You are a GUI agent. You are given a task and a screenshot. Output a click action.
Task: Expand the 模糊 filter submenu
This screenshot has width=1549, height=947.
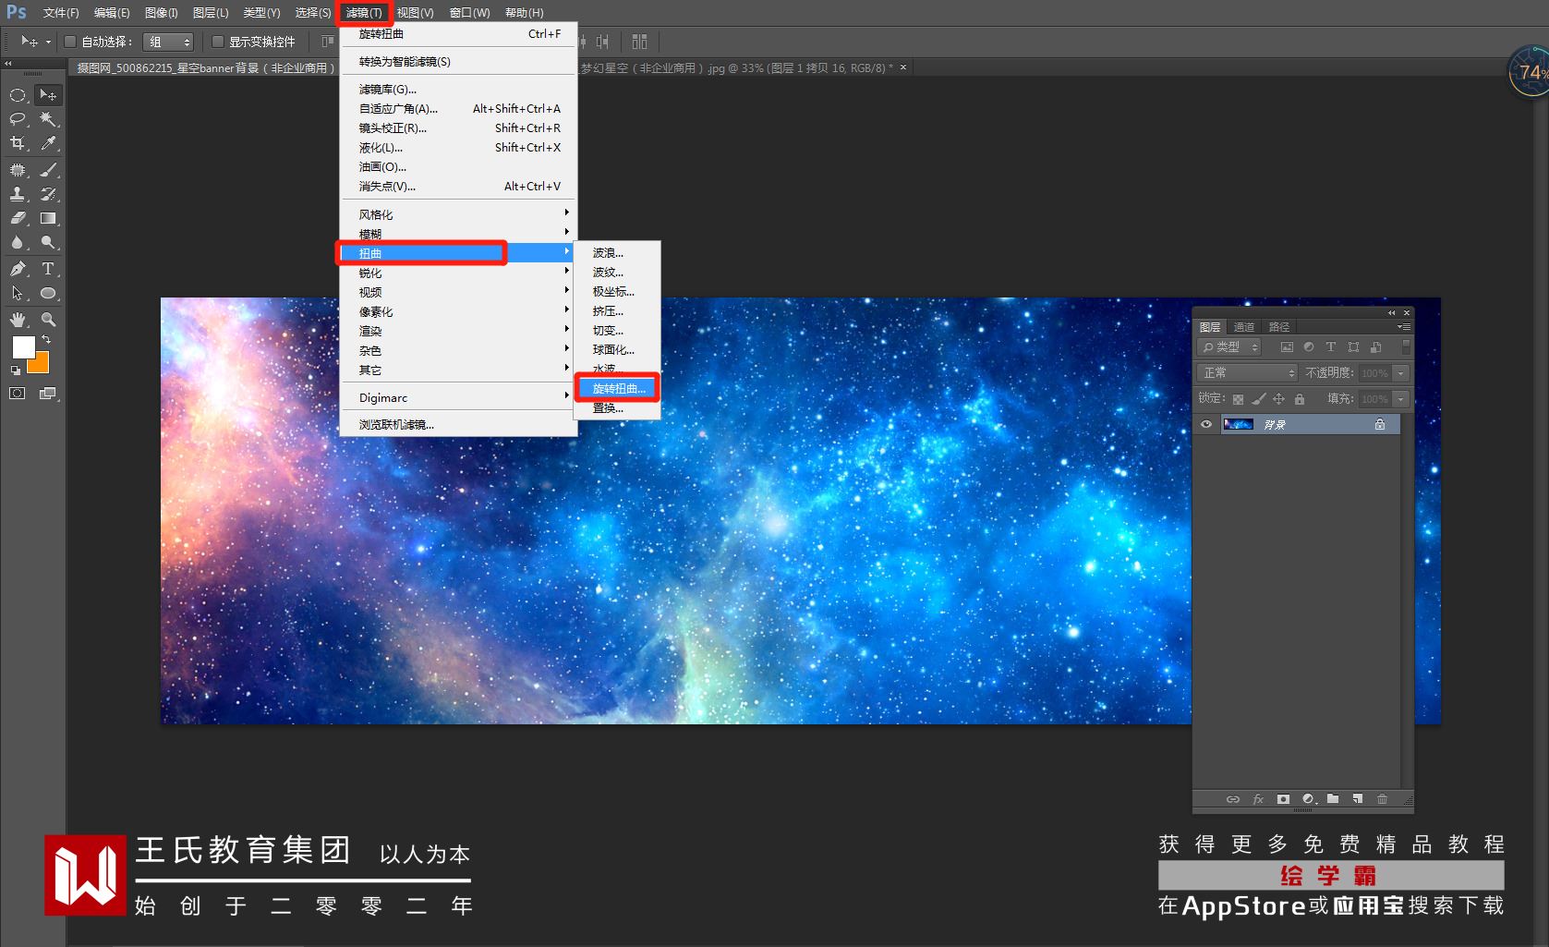point(458,234)
